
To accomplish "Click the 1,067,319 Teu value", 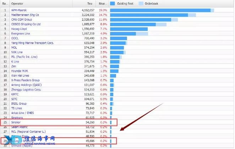I will coord(88,34).
